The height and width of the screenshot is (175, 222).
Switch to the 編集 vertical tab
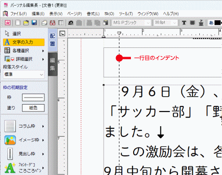53,64
